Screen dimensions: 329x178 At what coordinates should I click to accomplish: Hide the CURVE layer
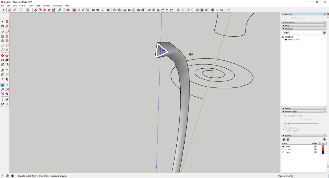tap(315, 152)
